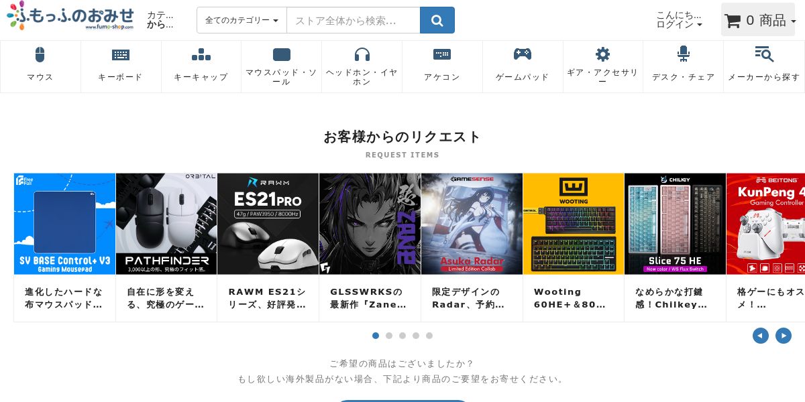Open the Asuka Radar collab thumbnail
This screenshot has height=402, width=805.
coord(472,224)
